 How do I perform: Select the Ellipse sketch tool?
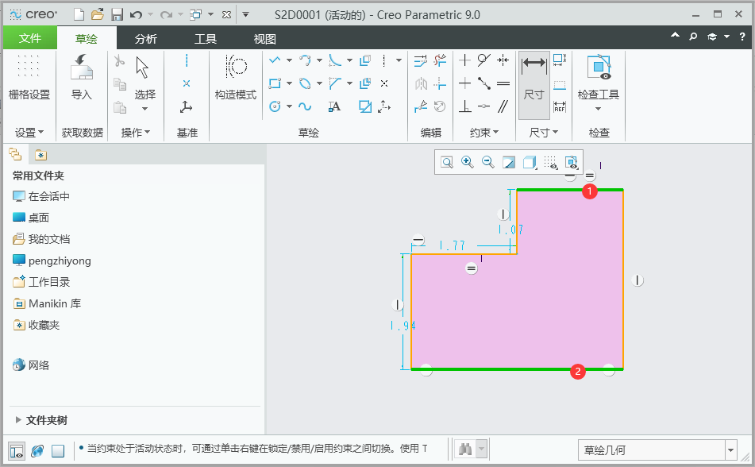coord(305,83)
